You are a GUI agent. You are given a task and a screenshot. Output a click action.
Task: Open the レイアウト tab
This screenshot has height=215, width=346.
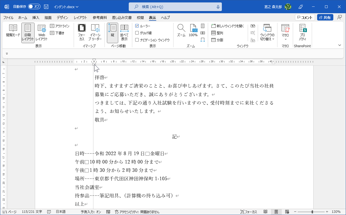pyautogui.click(x=80, y=18)
